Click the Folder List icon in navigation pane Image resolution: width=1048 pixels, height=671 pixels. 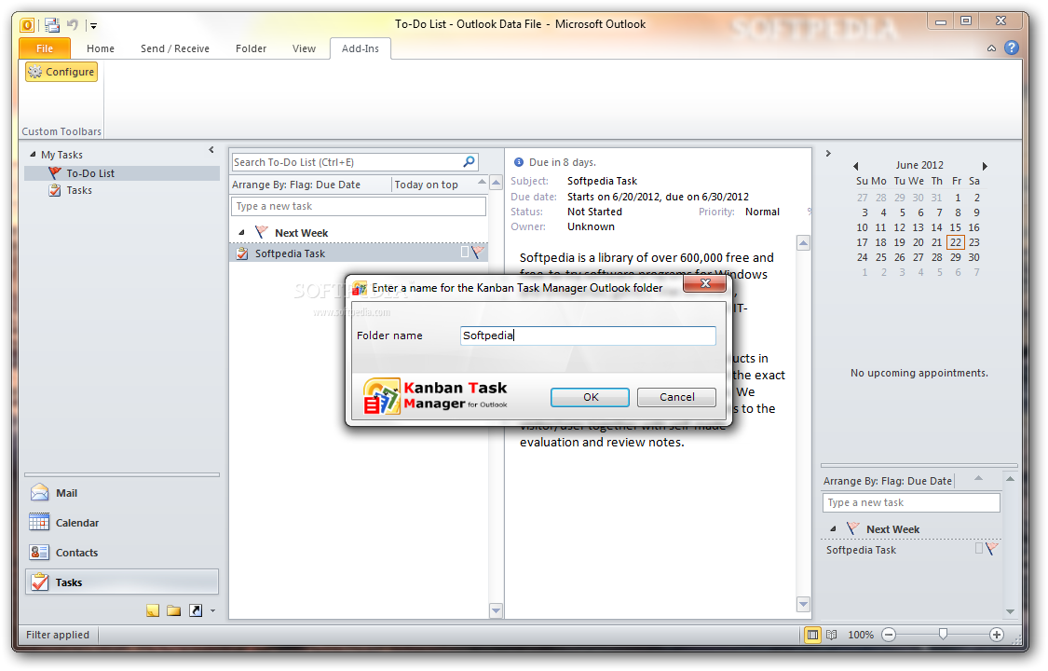pyautogui.click(x=174, y=610)
